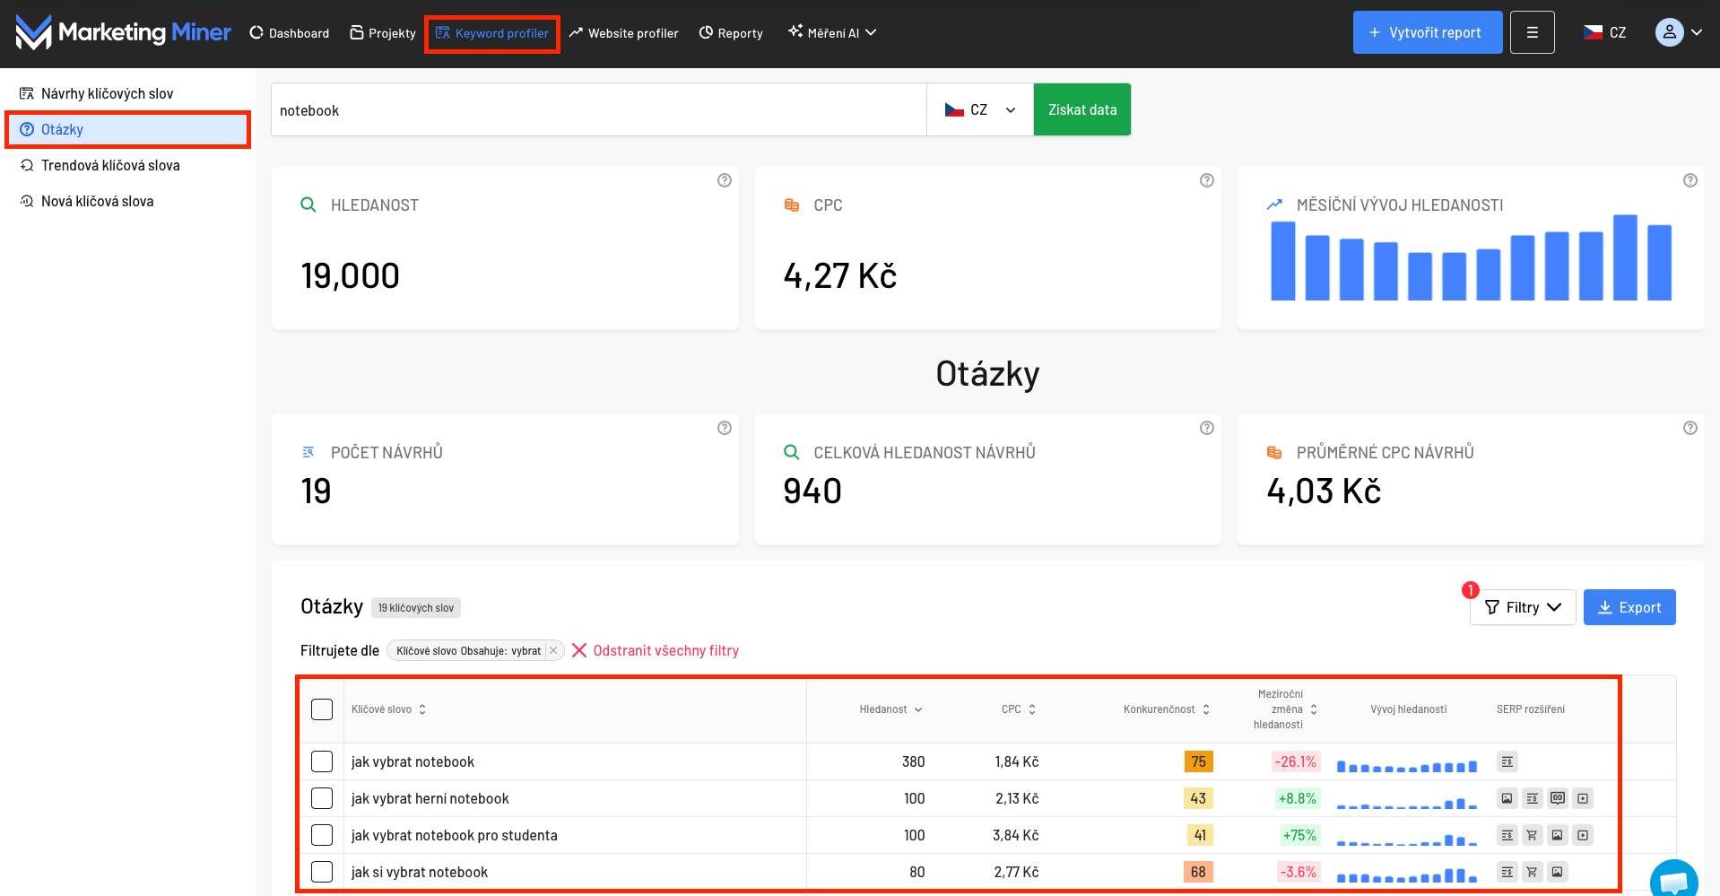Screen dimensions: 1720x896
Task: Click shopping SERP icon for notebook pro studenta
Action: (x=1532, y=835)
